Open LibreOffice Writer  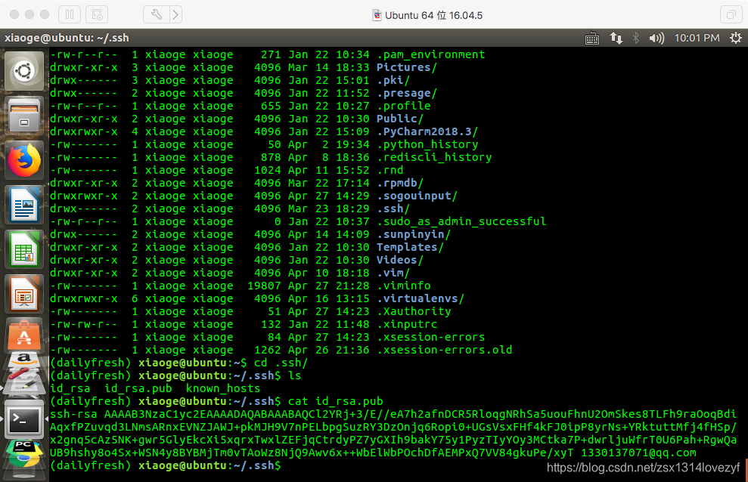tap(24, 205)
